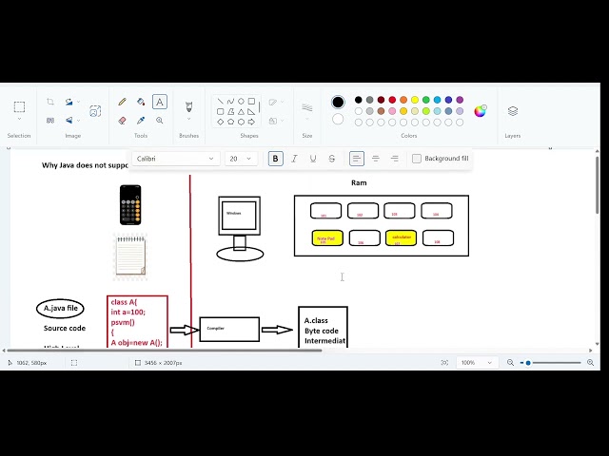609x456 pixels.
Task: Click the zoom slider in status bar
Action: point(552,363)
